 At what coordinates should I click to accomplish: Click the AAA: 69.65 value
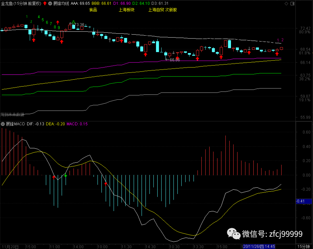80,3
